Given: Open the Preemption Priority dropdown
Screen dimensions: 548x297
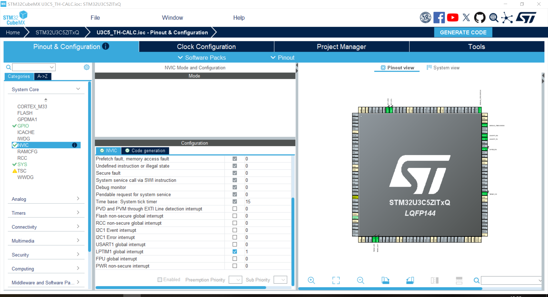Looking at the screenshot, I should 235,280.
